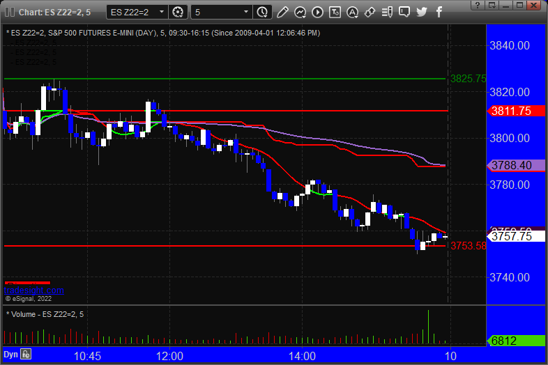Open the ES Z22=2 symbol dropdown

pos(137,13)
